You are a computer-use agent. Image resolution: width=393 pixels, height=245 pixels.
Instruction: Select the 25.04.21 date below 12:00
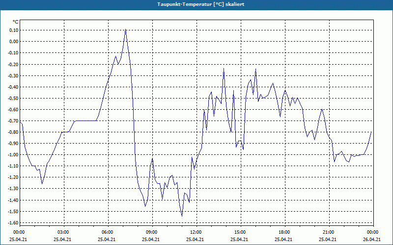pos(195,239)
